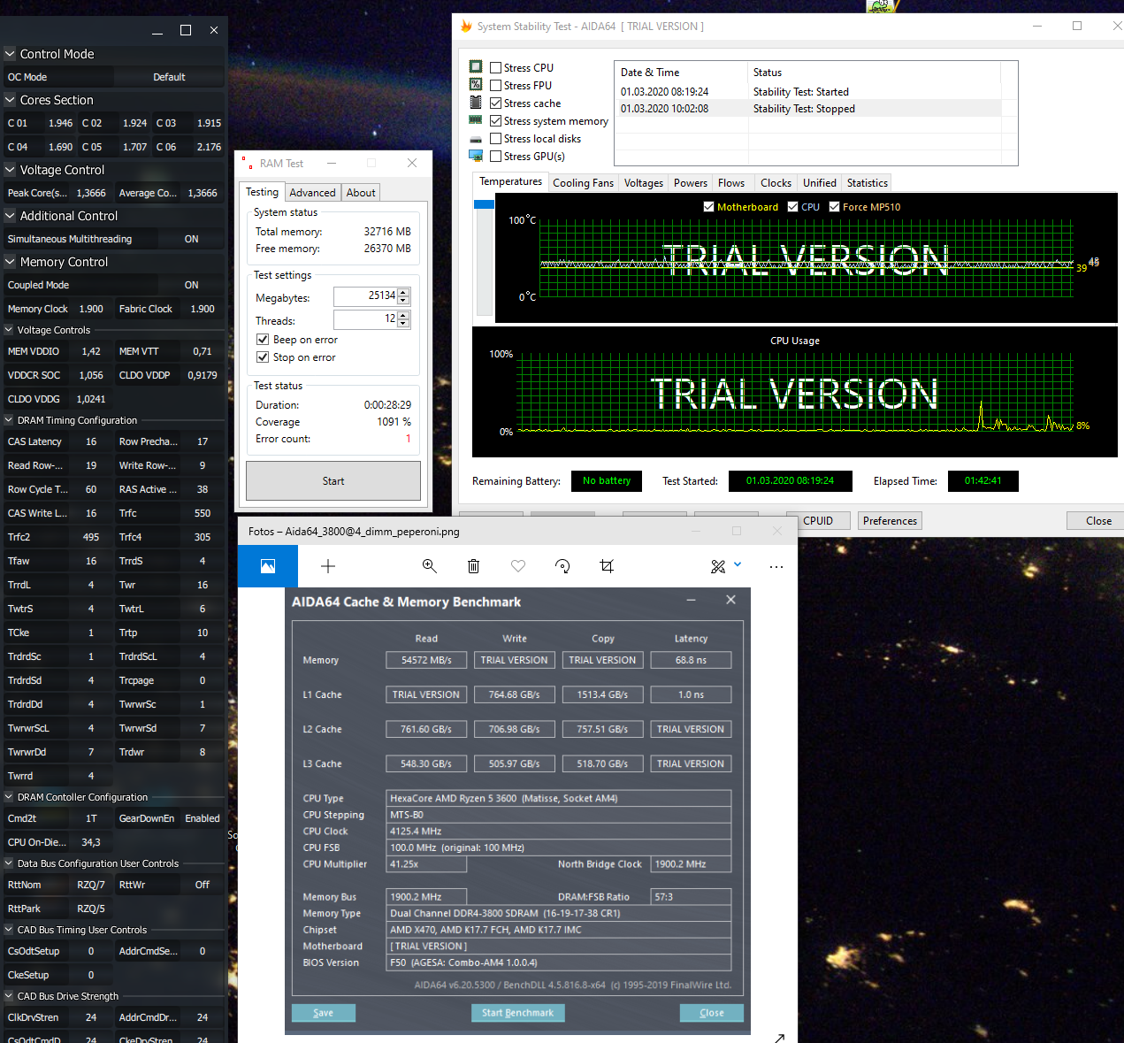Switch to the Cooling Fans tab
This screenshot has width=1124, height=1043.
(583, 183)
